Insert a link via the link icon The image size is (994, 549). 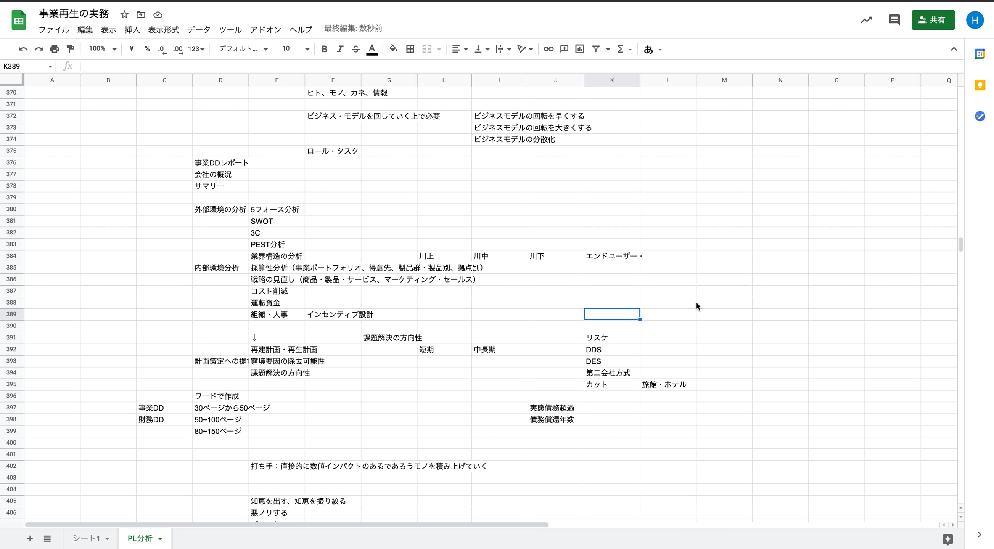[548, 49]
